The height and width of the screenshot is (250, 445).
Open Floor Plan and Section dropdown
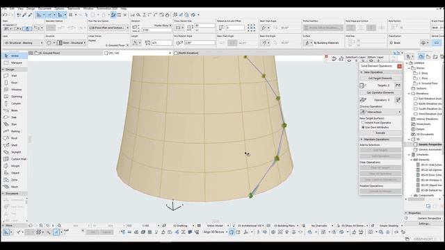[108, 28]
